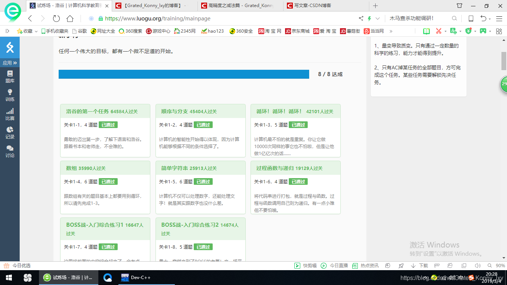
Task: Open the dropdown next to the lightning icon
Action: click(377, 18)
